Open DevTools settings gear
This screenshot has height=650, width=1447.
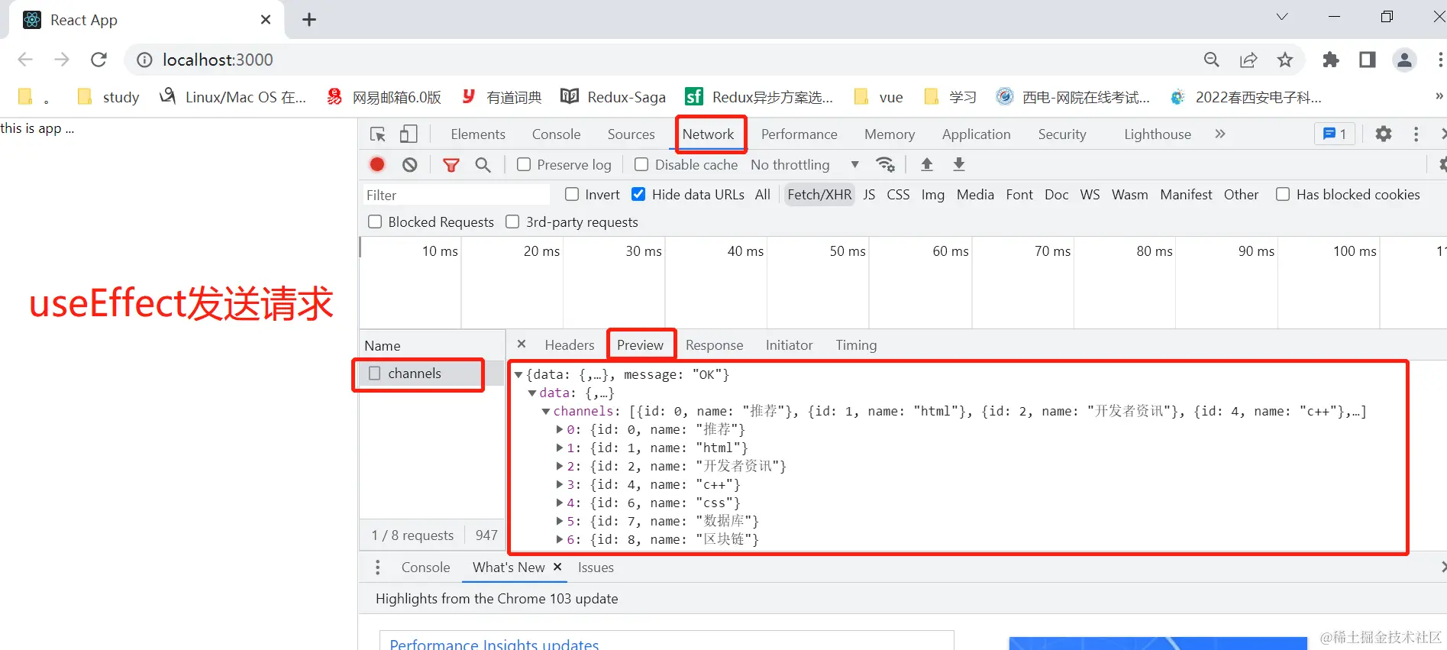(x=1383, y=134)
